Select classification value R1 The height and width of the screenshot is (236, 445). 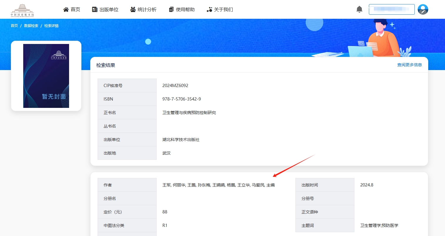(x=165, y=225)
